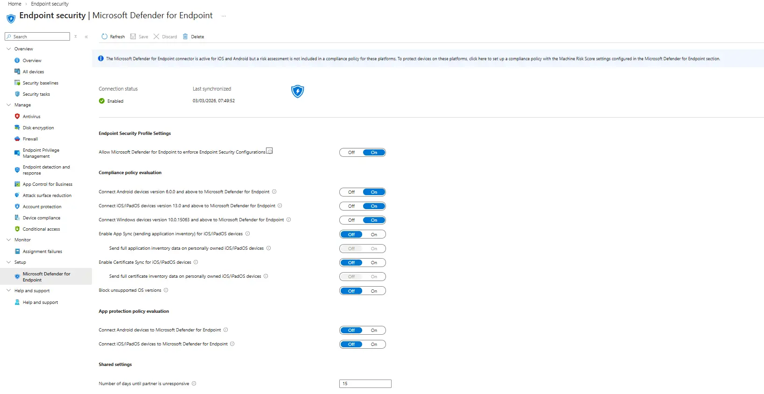
Task: Click the Delete trash icon
Action: [x=185, y=36]
